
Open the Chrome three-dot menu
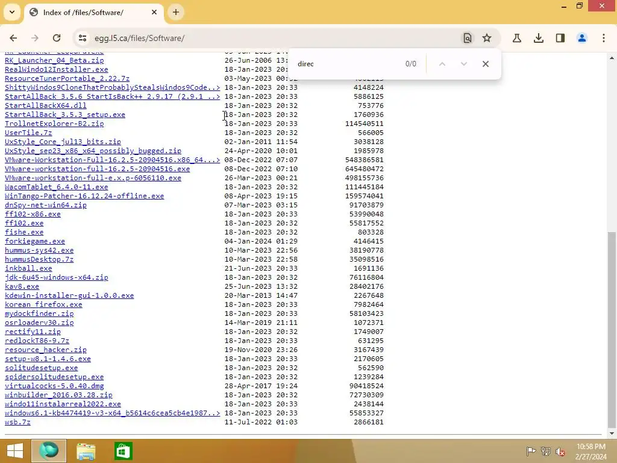click(x=604, y=38)
